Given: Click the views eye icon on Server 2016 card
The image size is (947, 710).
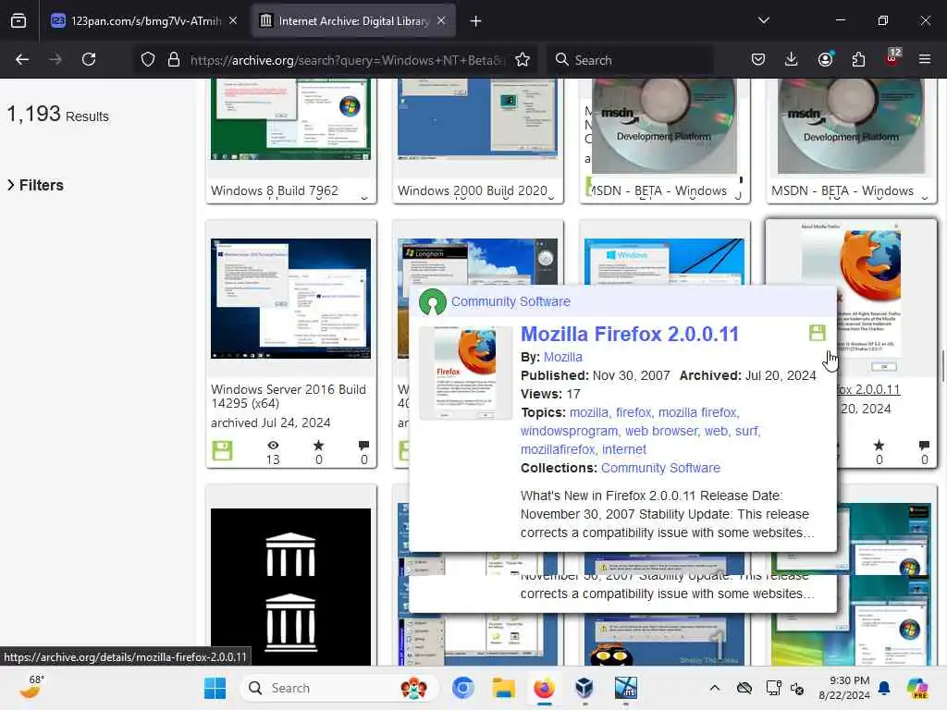Looking at the screenshot, I should click(273, 446).
